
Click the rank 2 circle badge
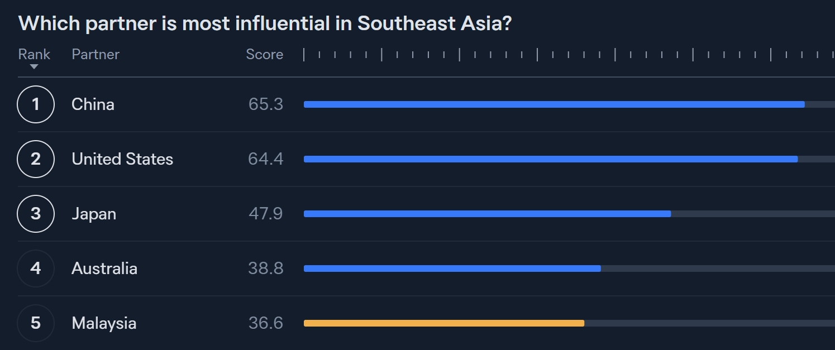tap(36, 159)
